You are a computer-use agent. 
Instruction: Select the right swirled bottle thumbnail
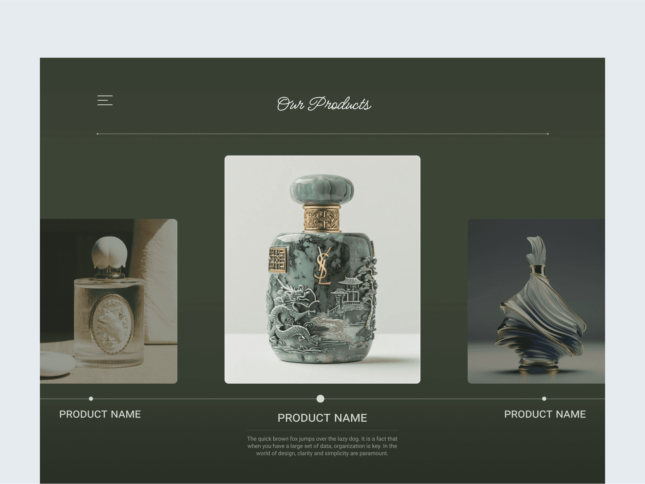[x=536, y=301]
